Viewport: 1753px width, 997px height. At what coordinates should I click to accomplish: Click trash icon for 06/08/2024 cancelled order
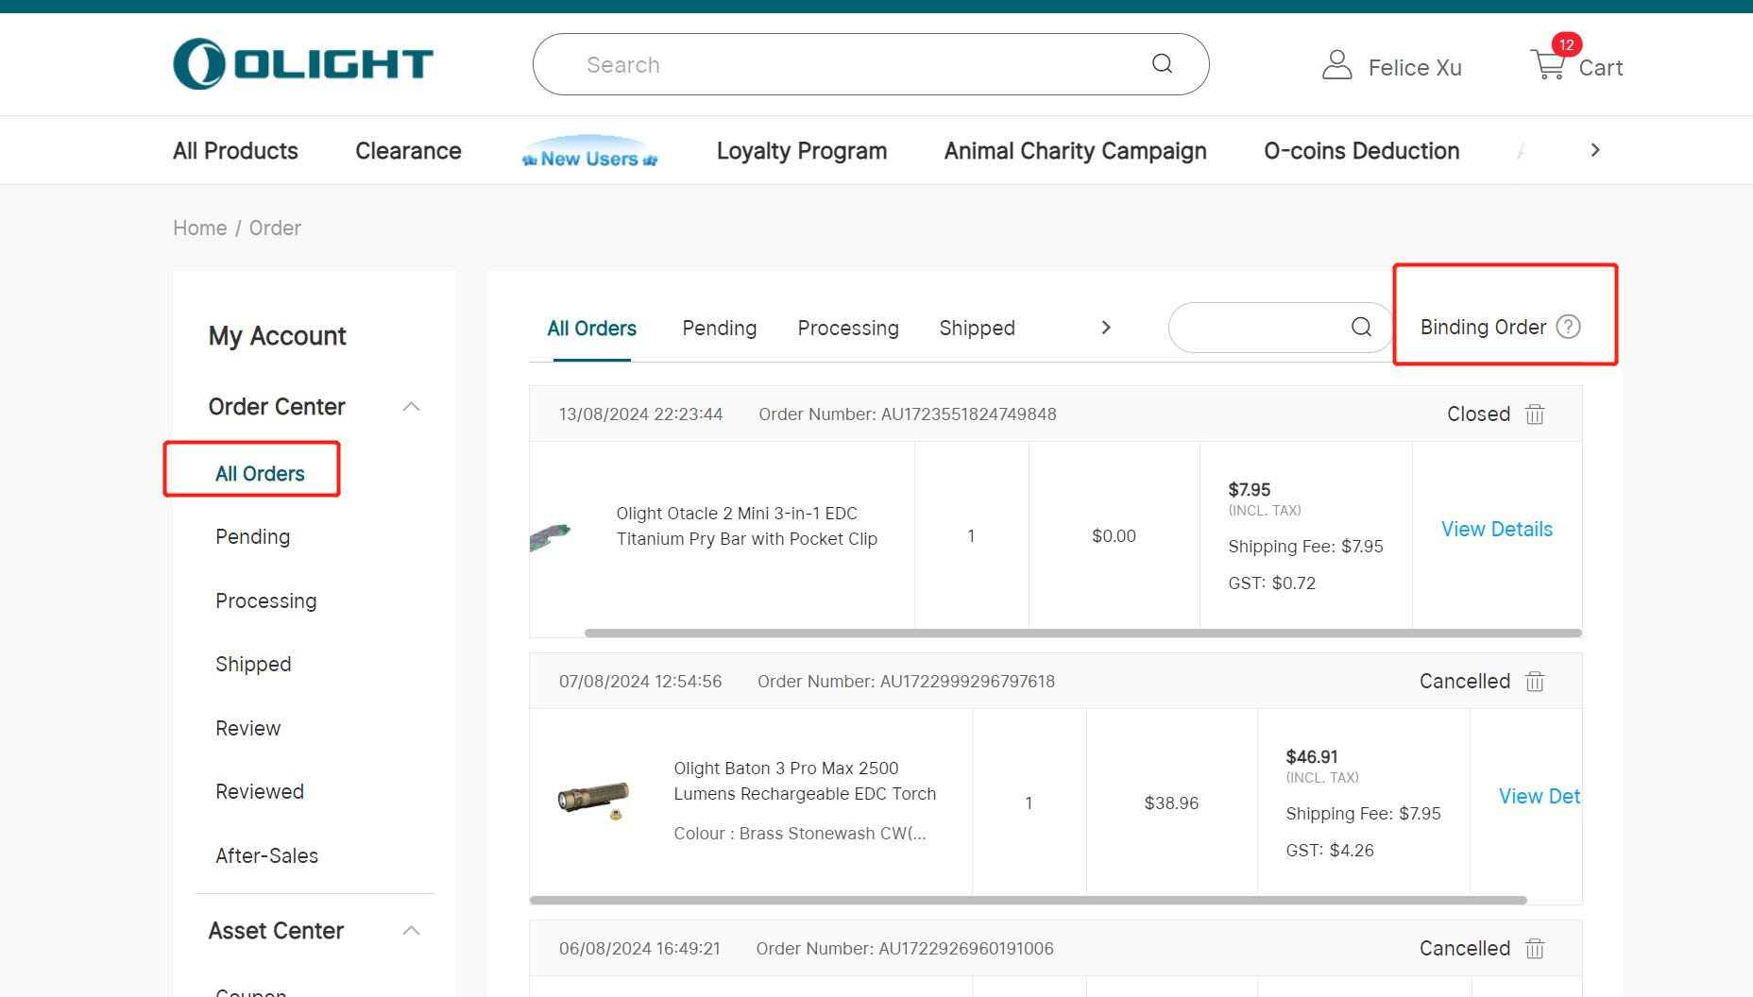(1535, 949)
